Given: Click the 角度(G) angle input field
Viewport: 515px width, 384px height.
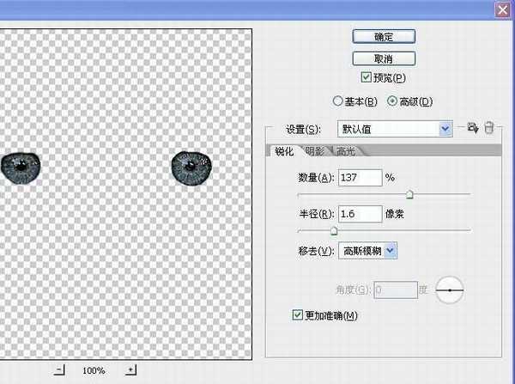Looking at the screenshot, I should (396, 290).
